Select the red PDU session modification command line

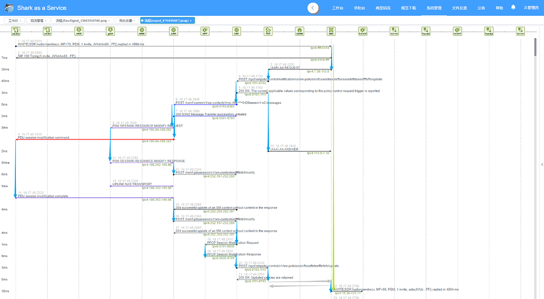point(95,139)
